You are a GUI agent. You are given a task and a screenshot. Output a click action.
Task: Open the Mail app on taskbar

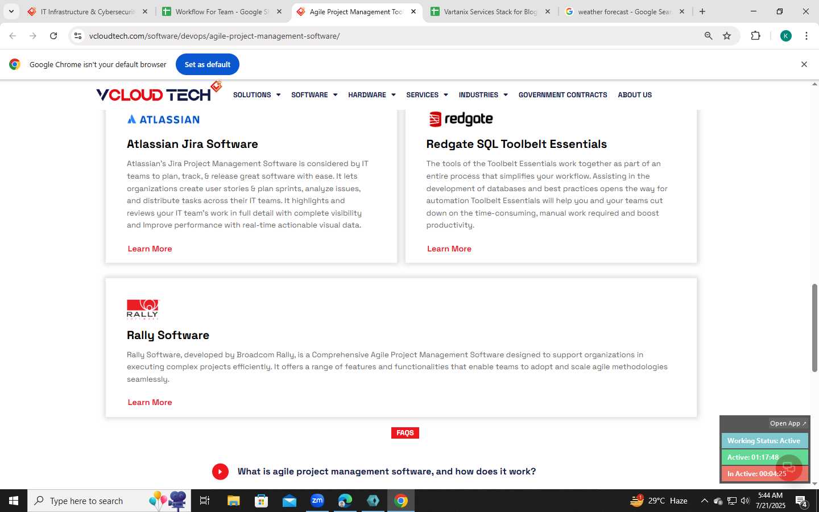[x=289, y=501]
